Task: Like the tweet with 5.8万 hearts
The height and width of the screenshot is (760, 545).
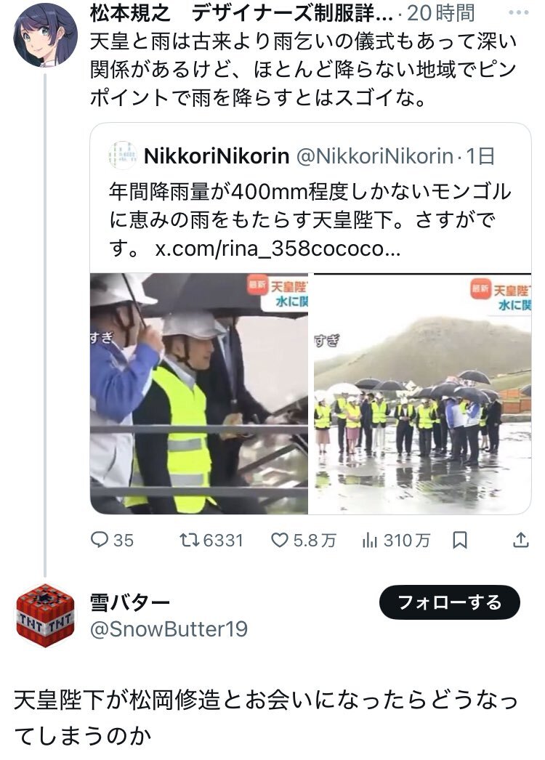Action: coord(280,540)
